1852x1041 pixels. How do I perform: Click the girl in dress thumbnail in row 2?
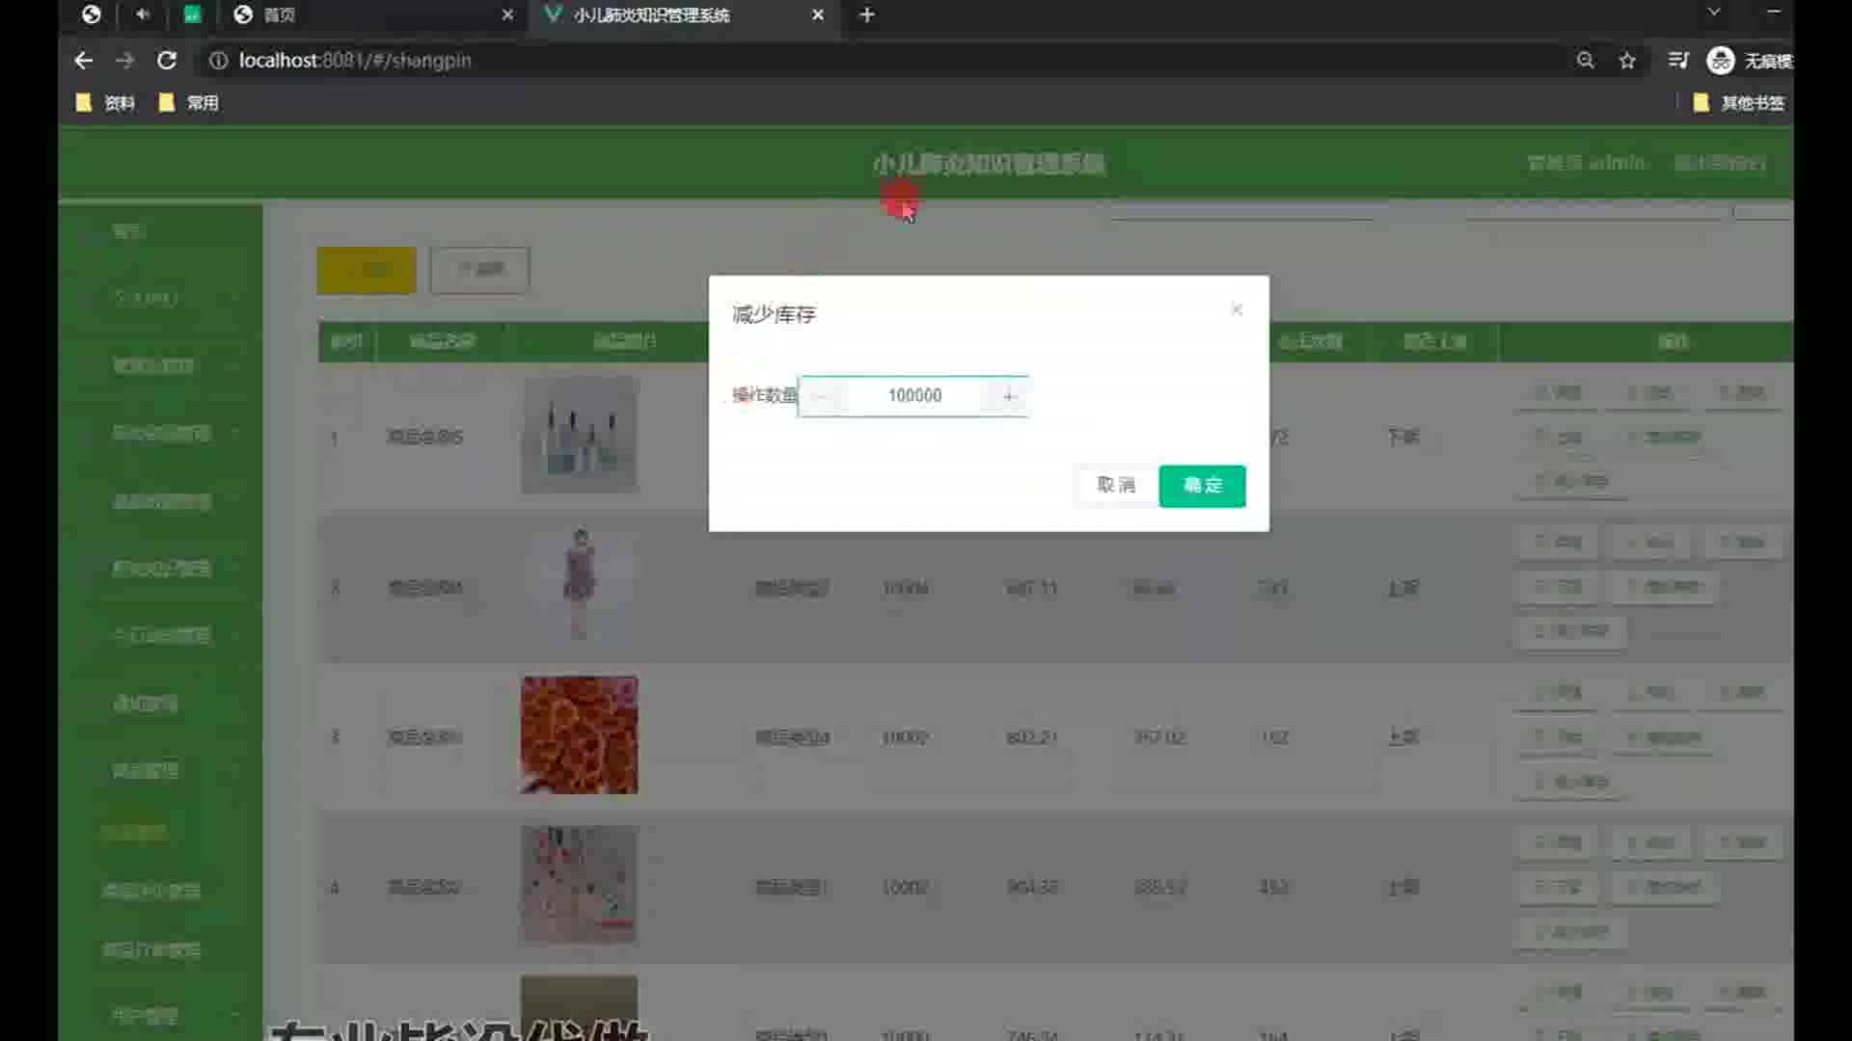tap(579, 584)
